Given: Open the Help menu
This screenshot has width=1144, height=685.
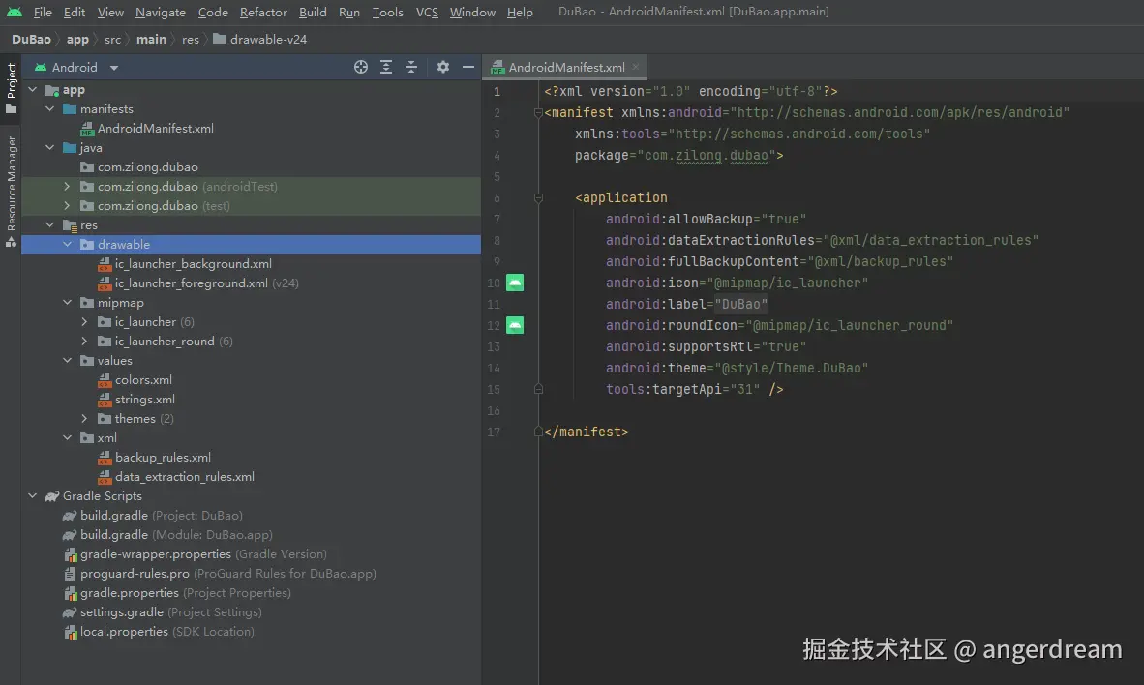Looking at the screenshot, I should pos(520,13).
